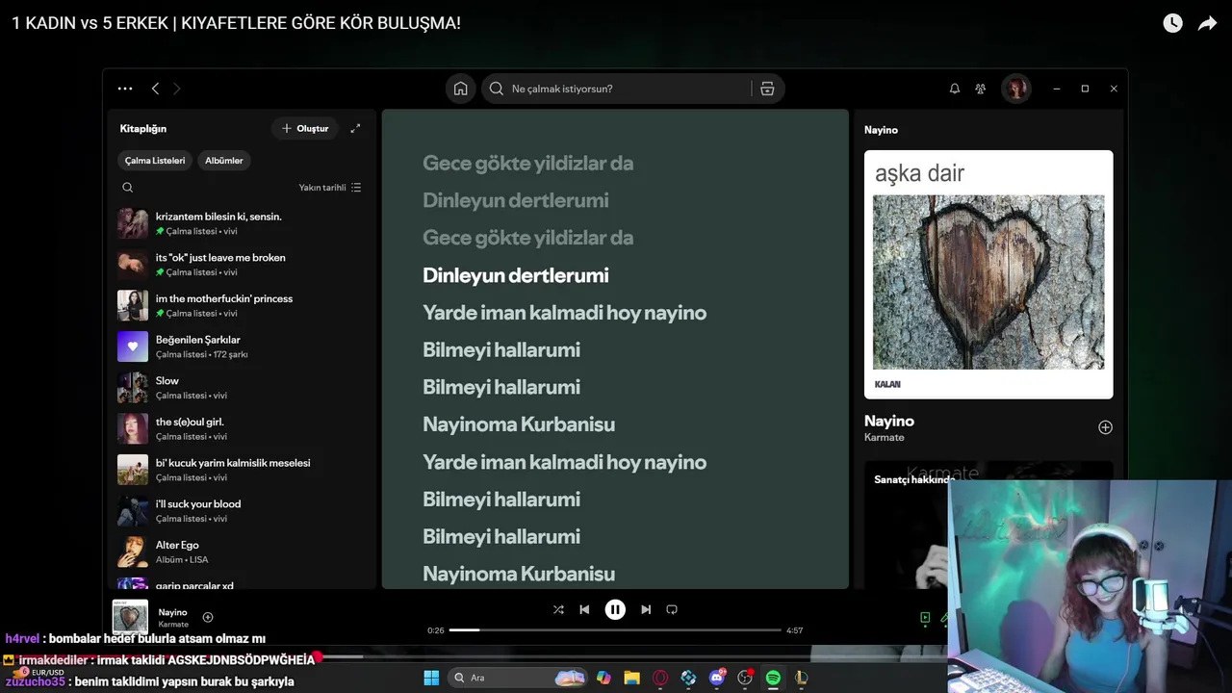Click the YouTube video title text
This screenshot has width=1232, height=693.
236,23
